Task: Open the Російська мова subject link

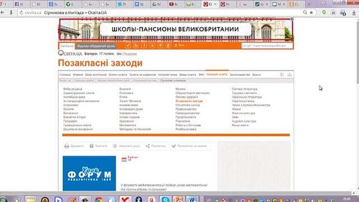Action: (186, 129)
